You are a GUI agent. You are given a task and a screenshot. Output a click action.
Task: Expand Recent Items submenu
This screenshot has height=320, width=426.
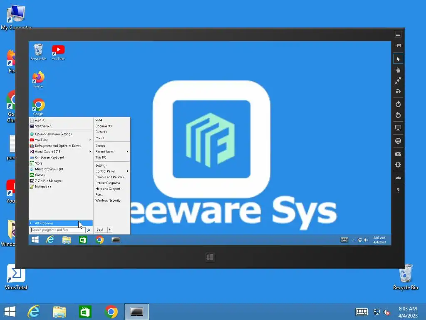111,152
